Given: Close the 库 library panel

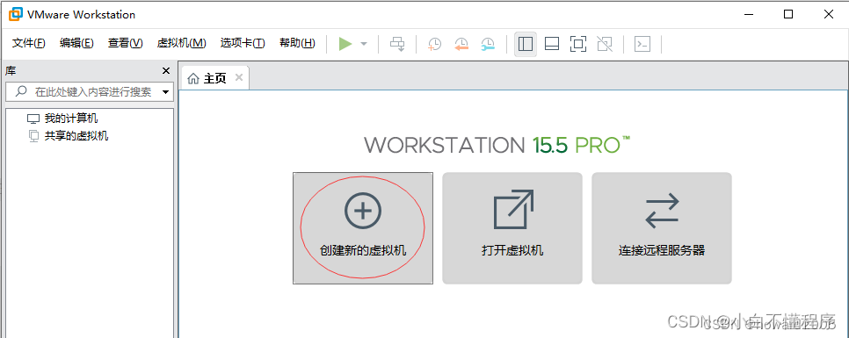Looking at the screenshot, I should click(166, 71).
